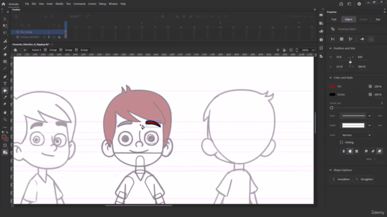Select the Rectangle tool
387x217 pixels.
pyautogui.click(x=5, y=61)
